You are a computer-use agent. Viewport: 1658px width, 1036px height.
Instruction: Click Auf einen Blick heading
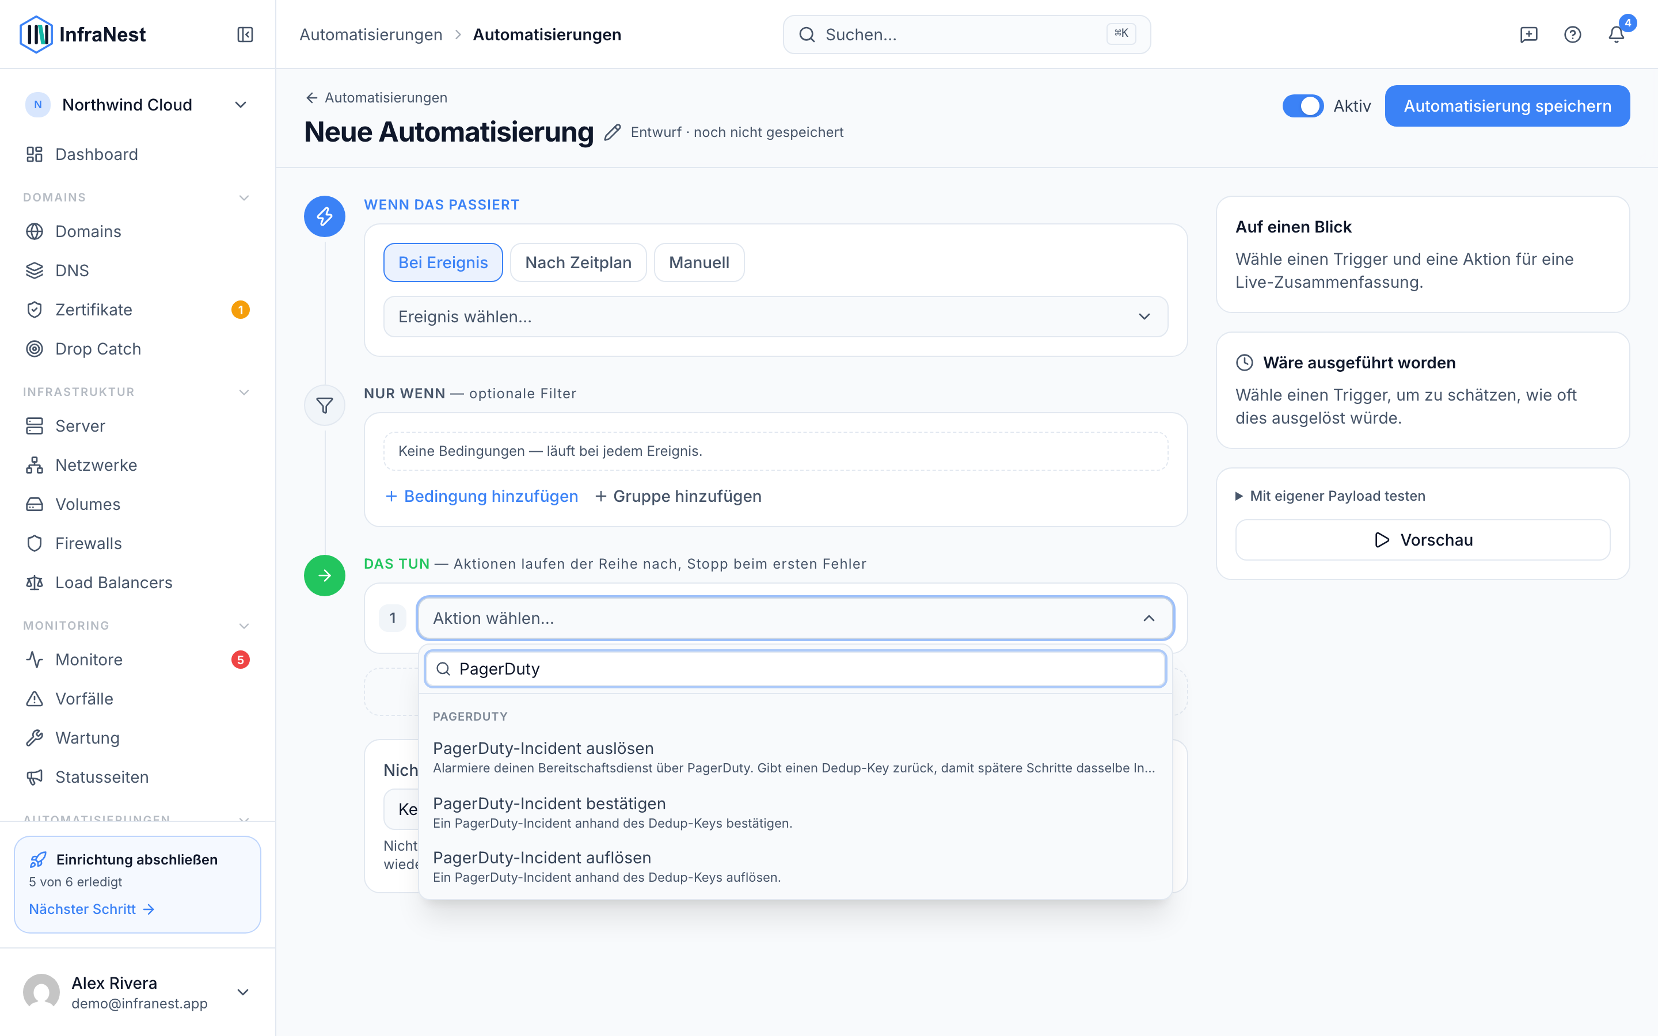(1293, 227)
